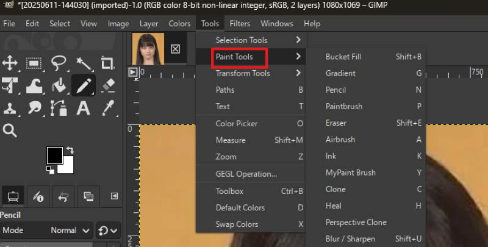The height and width of the screenshot is (247, 488).
Task: Expand the Paint Tools submenu
Action: pos(251,57)
